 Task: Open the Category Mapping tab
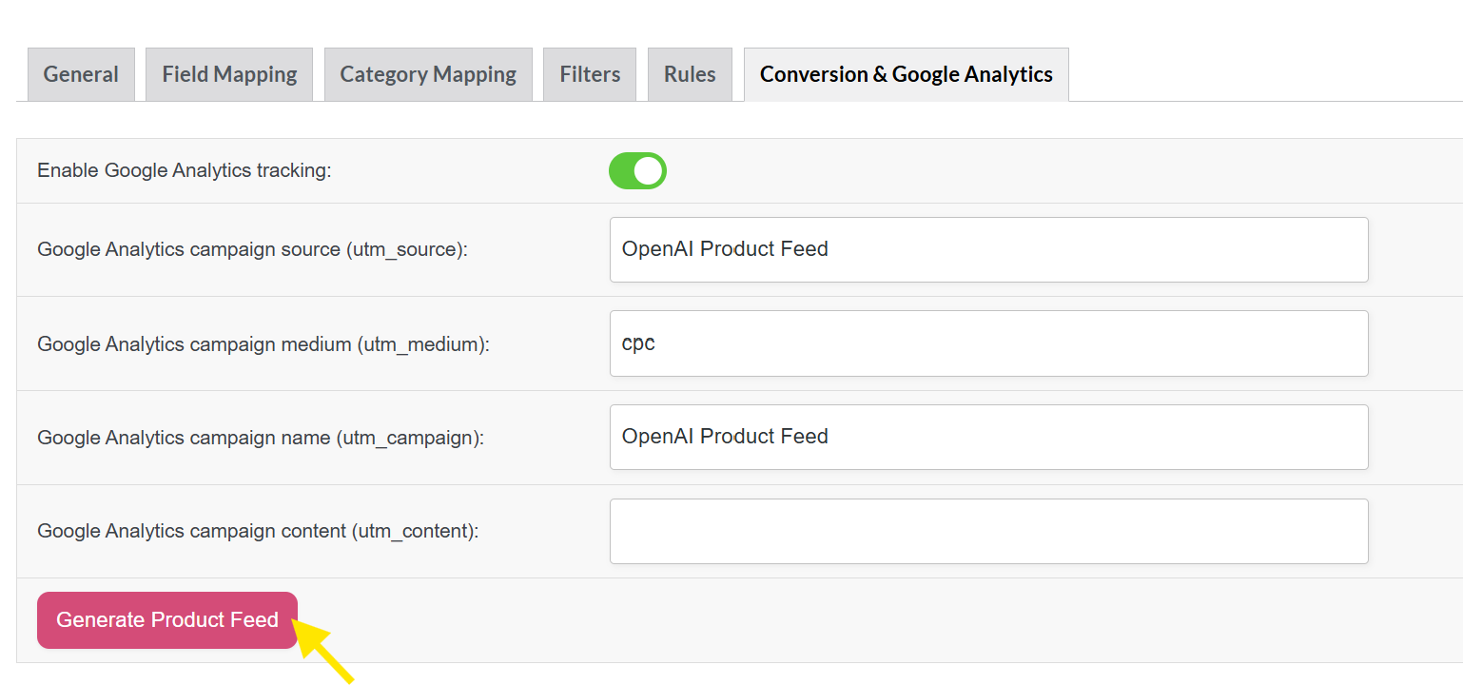point(428,74)
